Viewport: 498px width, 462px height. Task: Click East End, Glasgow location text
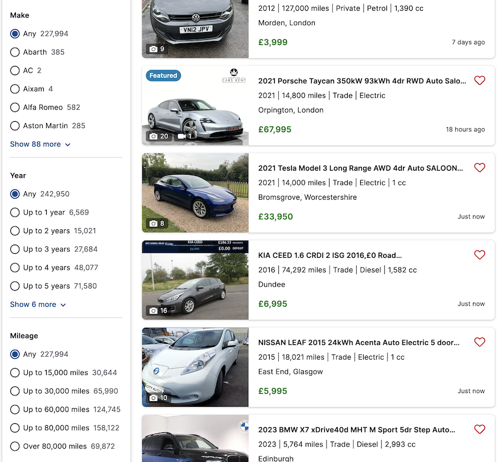[291, 372]
